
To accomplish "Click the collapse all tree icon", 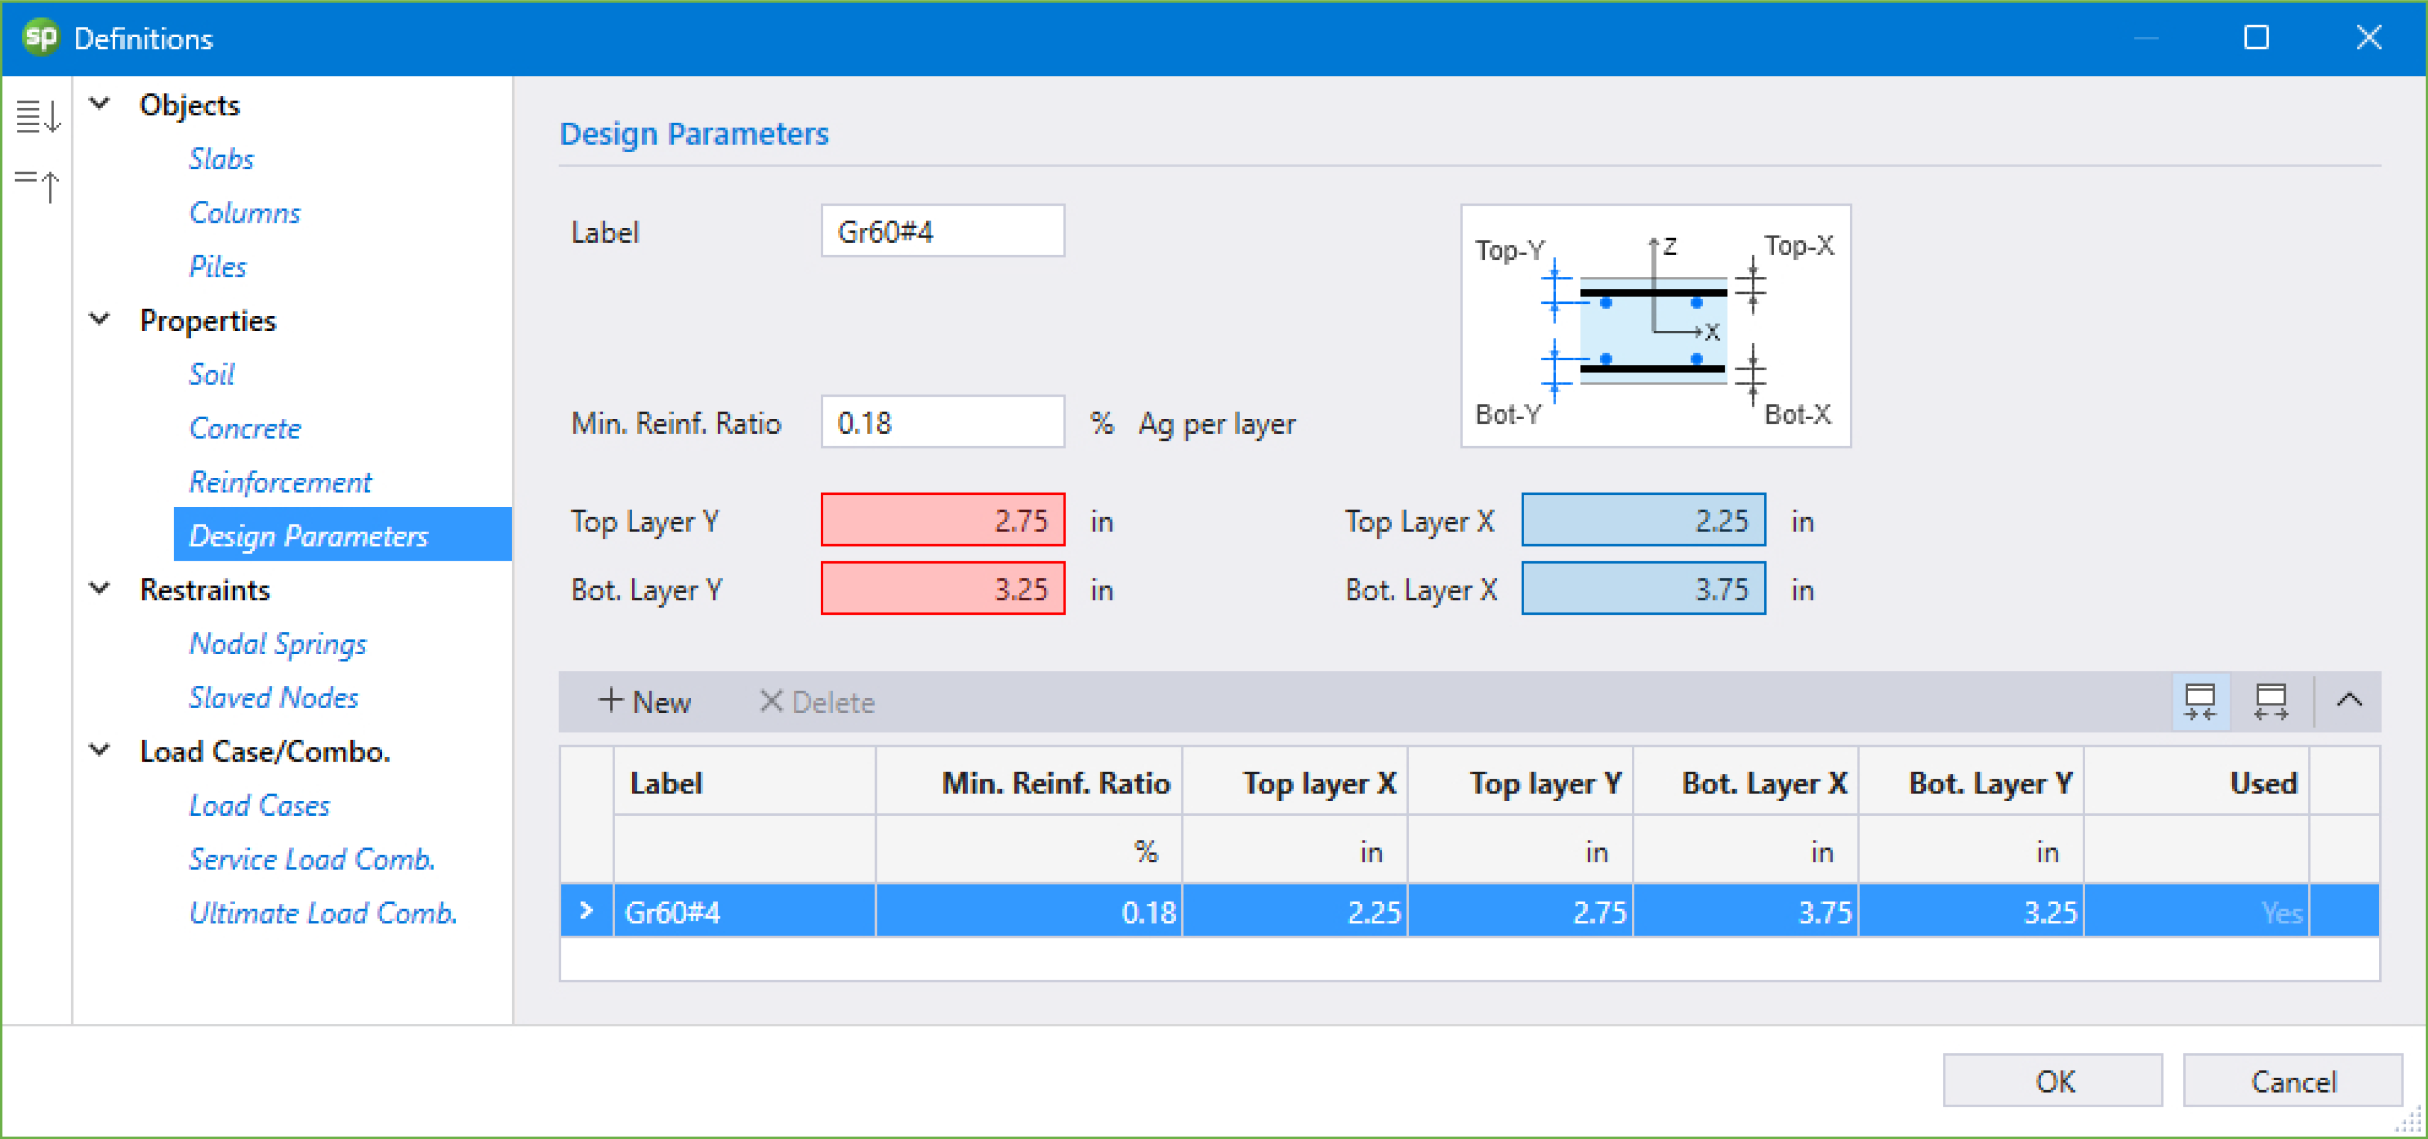I will [x=38, y=184].
